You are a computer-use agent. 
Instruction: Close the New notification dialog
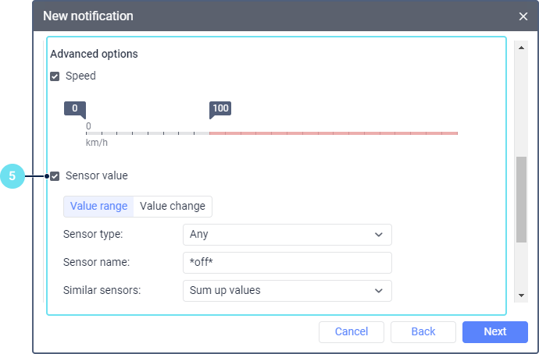tap(523, 16)
